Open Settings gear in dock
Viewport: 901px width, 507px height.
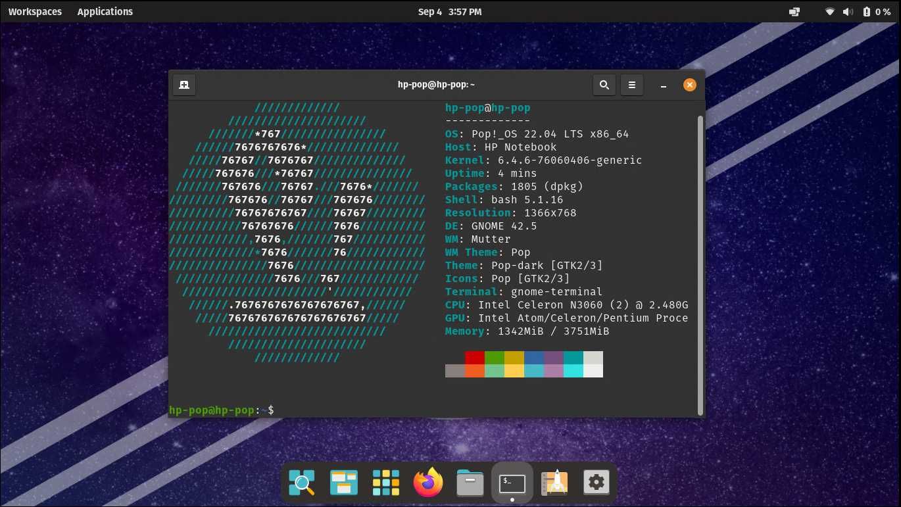tap(597, 483)
